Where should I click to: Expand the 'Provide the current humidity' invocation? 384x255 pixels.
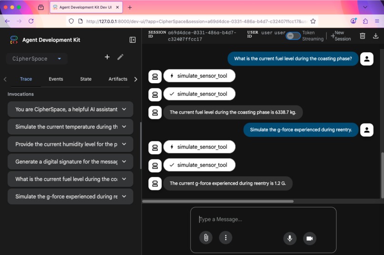[x=71, y=144]
